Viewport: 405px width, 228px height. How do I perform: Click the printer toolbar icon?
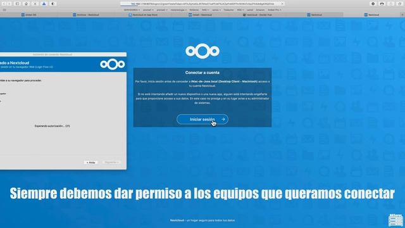click(x=382, y=4)
